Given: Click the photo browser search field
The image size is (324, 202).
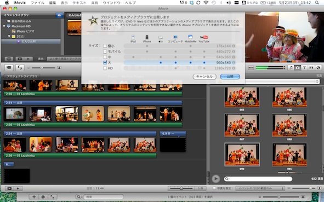Looking at the screenshot, I should click(x=258, y=178).
